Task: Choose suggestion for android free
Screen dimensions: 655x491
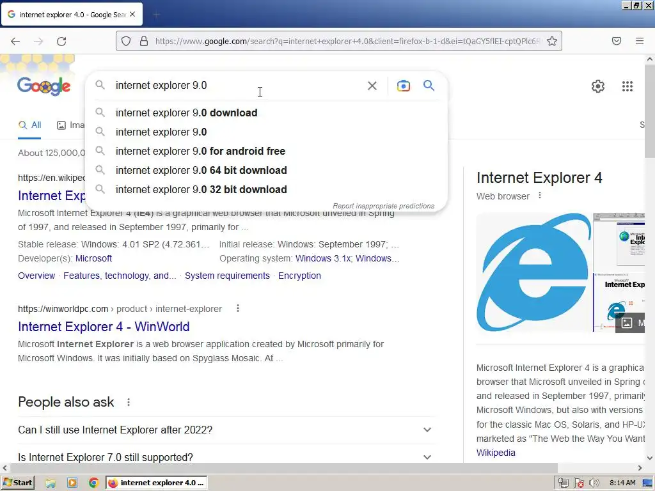Action: point(266,151)
